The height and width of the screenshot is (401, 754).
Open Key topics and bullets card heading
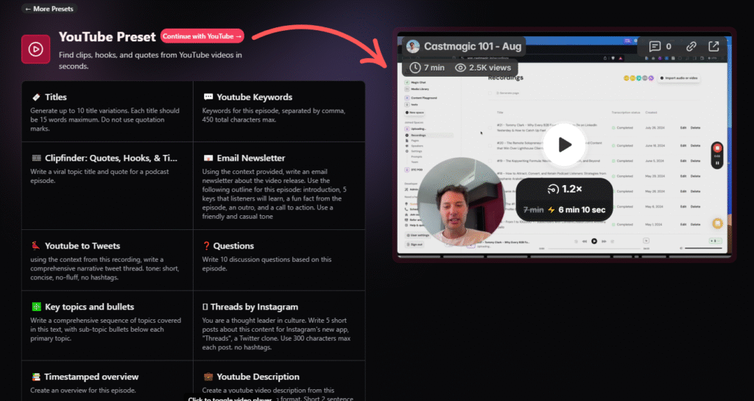(x=89, y=307)
